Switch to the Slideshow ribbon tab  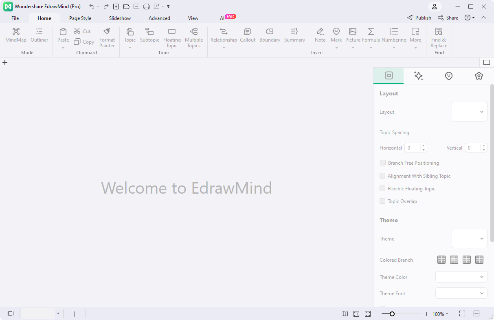tap(119, 18)
